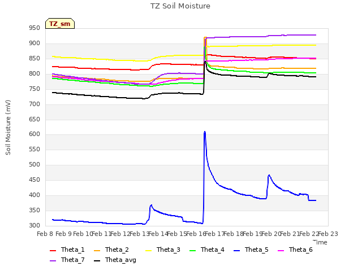This screenshot has height=271, width=362.
Task: Toggle Theta_2 legend entry
Action: tap(111, 250)
